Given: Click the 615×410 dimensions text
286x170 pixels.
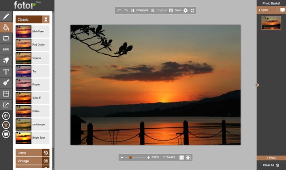Looking at the screenshot, I should pyautogui.click(x=169, y=157).
